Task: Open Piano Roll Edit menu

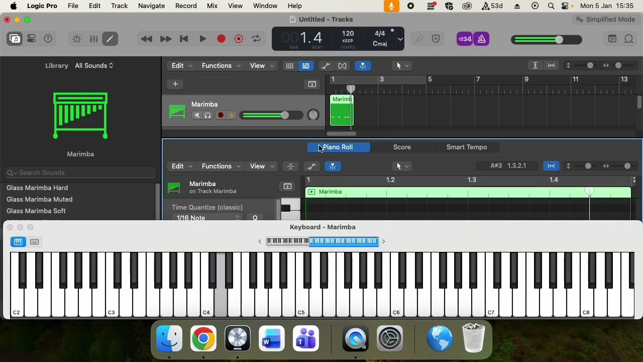Action: point(181,166)
